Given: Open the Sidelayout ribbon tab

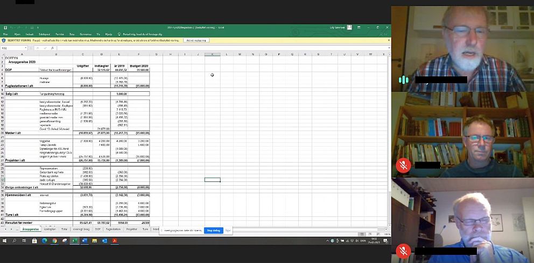Looking at the screenshot, I should pyautogui.click(x=44, y=34).
